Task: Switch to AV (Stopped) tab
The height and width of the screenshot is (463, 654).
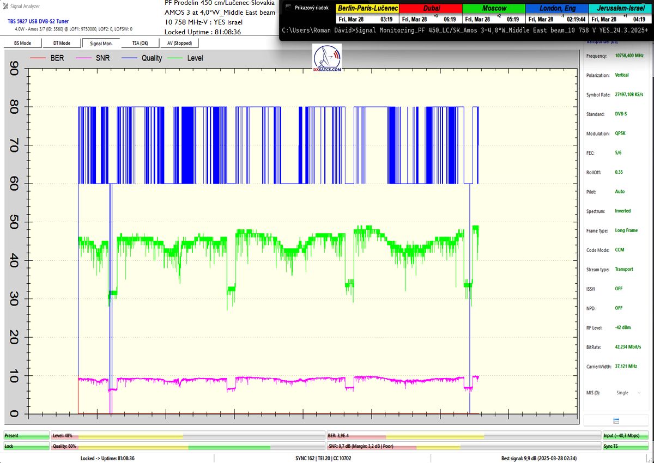Action: 179,43
